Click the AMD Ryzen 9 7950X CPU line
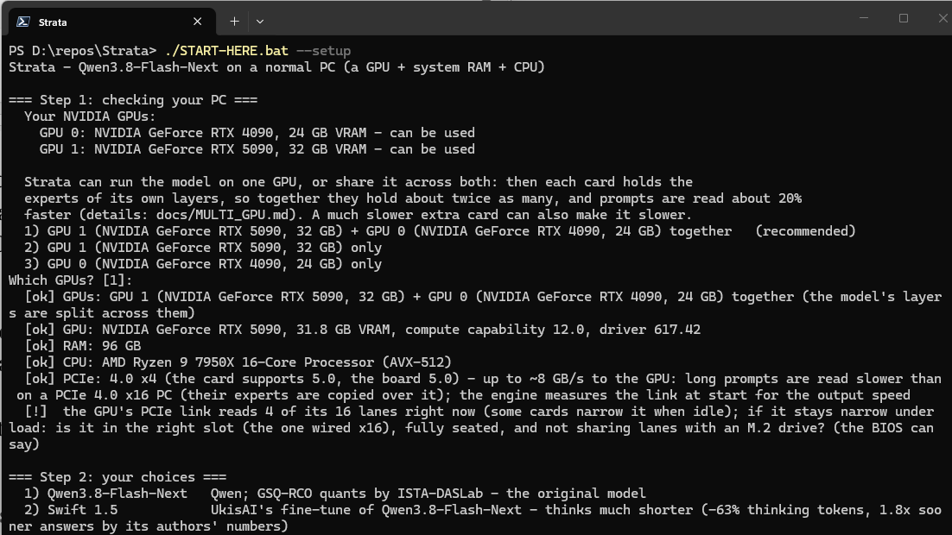The width and height of the screenshot is (952, 535). pos(238,362)
